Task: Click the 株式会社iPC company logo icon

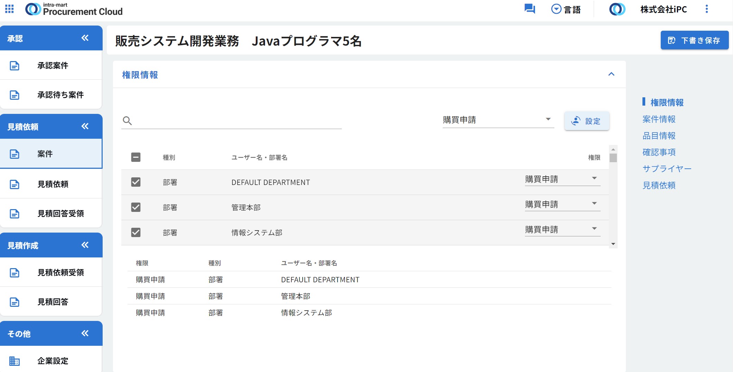Action: click(x=617, y=9)
